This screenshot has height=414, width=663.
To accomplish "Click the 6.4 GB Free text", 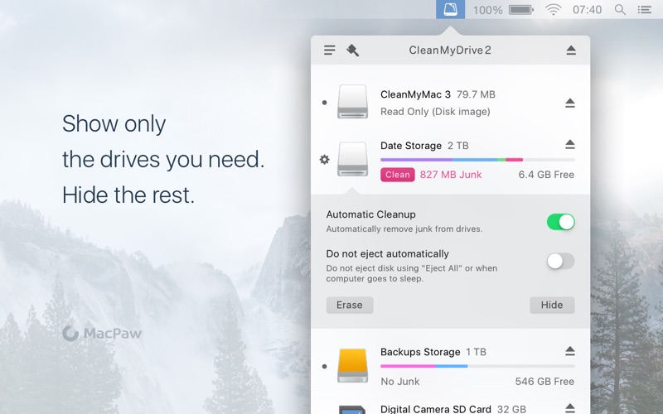I will [x=546, y=175].
